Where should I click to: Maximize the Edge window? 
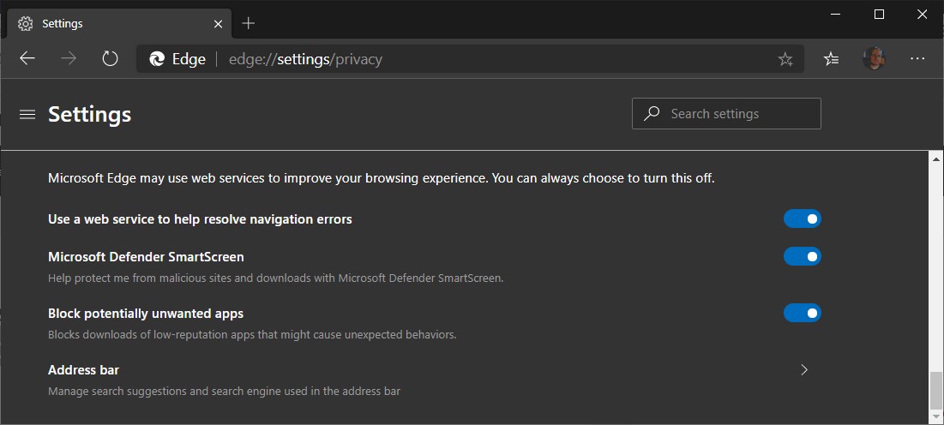879,15
